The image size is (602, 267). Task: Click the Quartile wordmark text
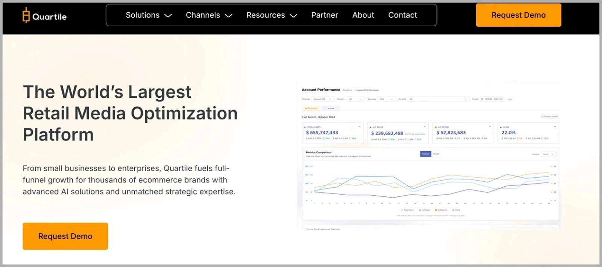[49, 17]
